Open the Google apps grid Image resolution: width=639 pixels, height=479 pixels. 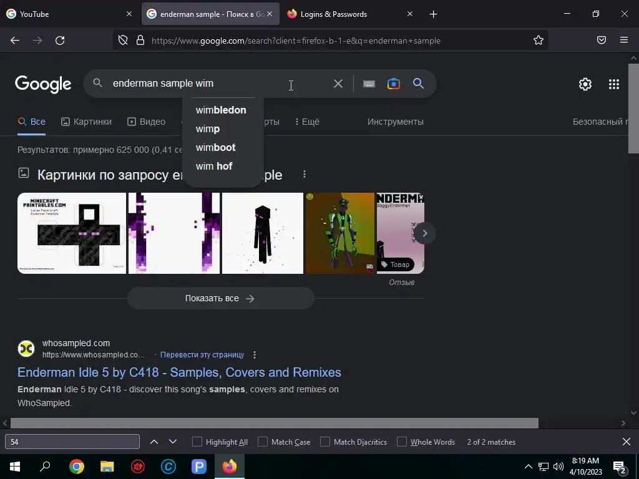click(614, 84)
